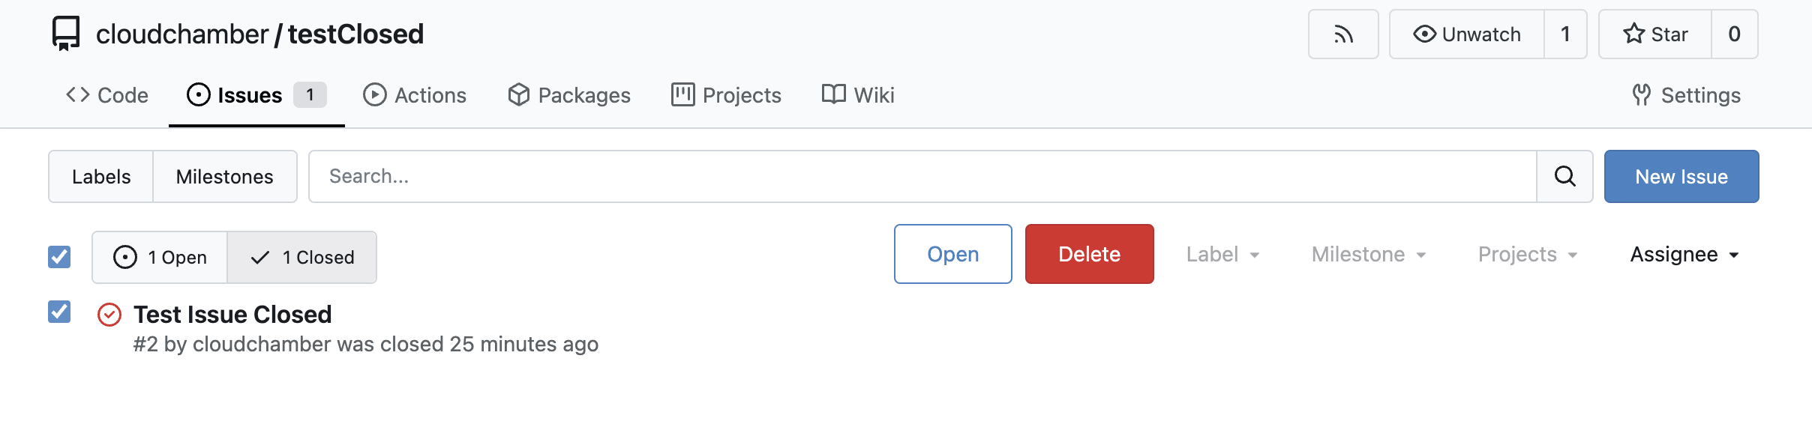Switch to the Code tab
Screen dimensions: 1812x433
coord(107,95)
